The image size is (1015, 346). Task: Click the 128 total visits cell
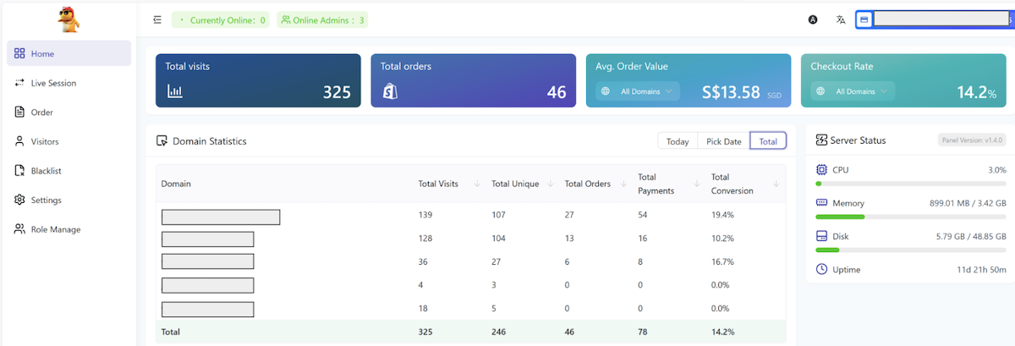[x=425, y=239]
